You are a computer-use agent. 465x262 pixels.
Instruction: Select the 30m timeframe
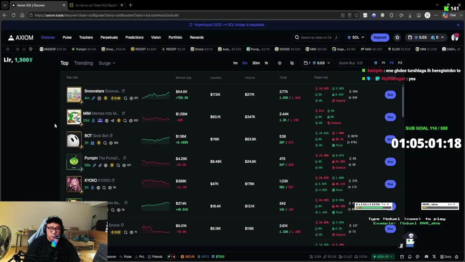(256, 63)
